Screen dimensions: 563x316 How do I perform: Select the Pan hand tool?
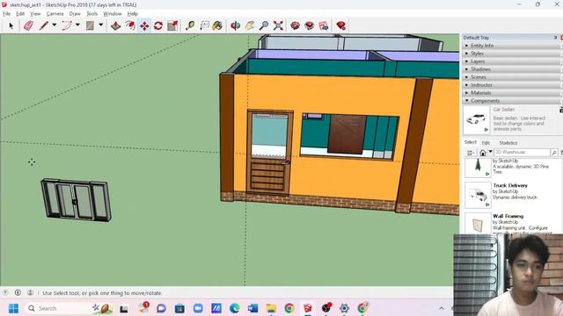pos(250,25)
